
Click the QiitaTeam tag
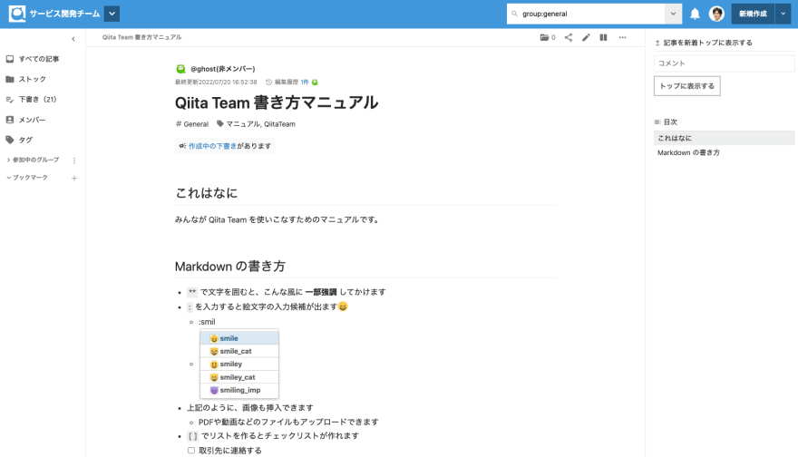point(279,123)
